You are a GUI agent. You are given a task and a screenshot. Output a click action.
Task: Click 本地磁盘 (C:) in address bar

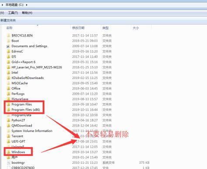[x=14, y=5]
